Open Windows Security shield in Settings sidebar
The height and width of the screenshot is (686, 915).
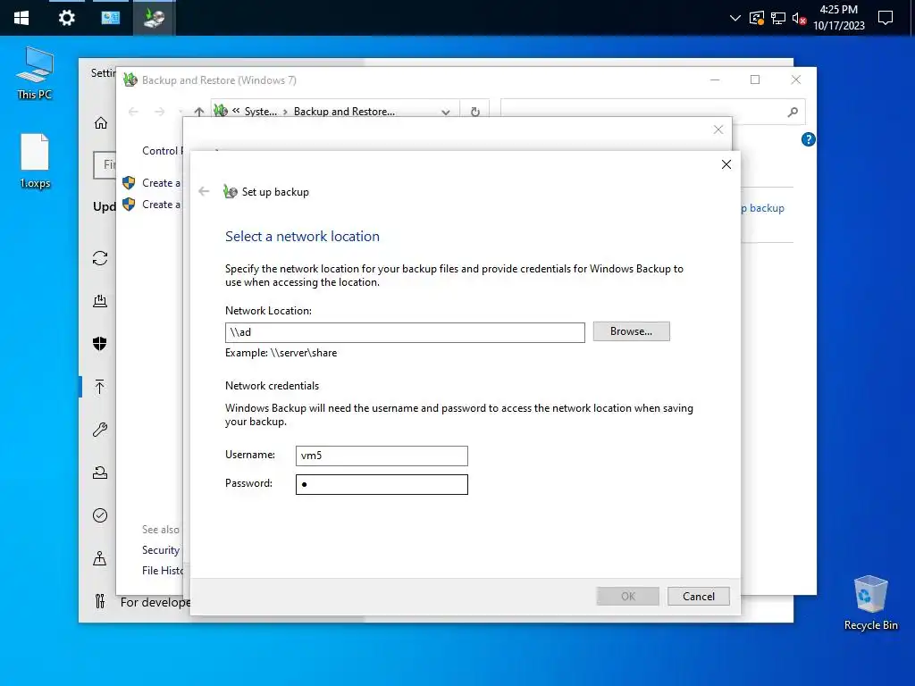[x=100, y=344]
